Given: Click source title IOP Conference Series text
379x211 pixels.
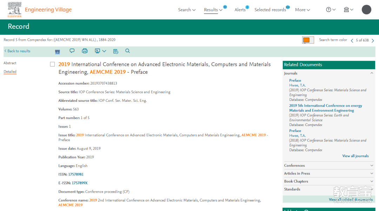Looking at the screenshot, I should pos(125,92).
